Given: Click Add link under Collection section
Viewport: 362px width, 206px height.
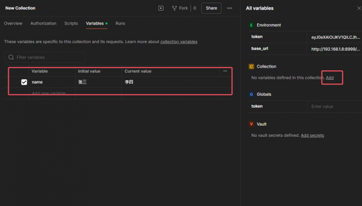Looking at the screenshot, I should point(330,78).
